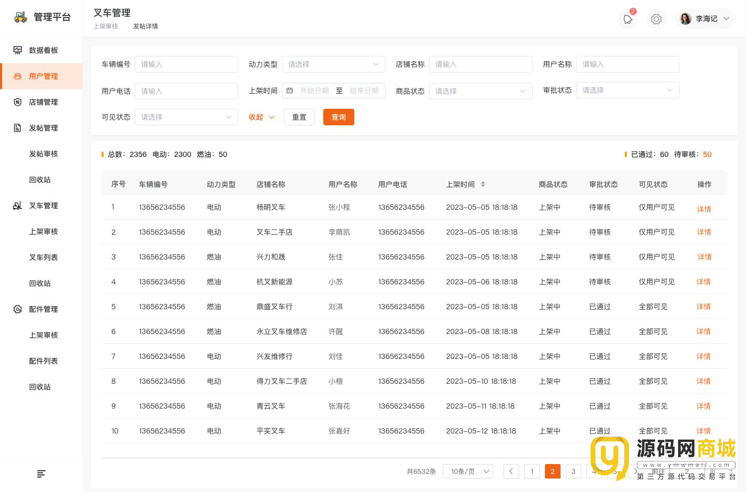Open the settings gear icon
Screen dimensions: 746x492
pos(656,19)
